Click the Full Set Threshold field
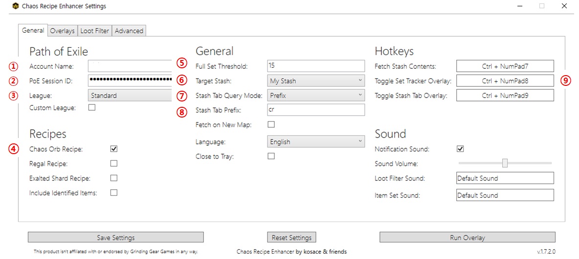 coord(315,66)
